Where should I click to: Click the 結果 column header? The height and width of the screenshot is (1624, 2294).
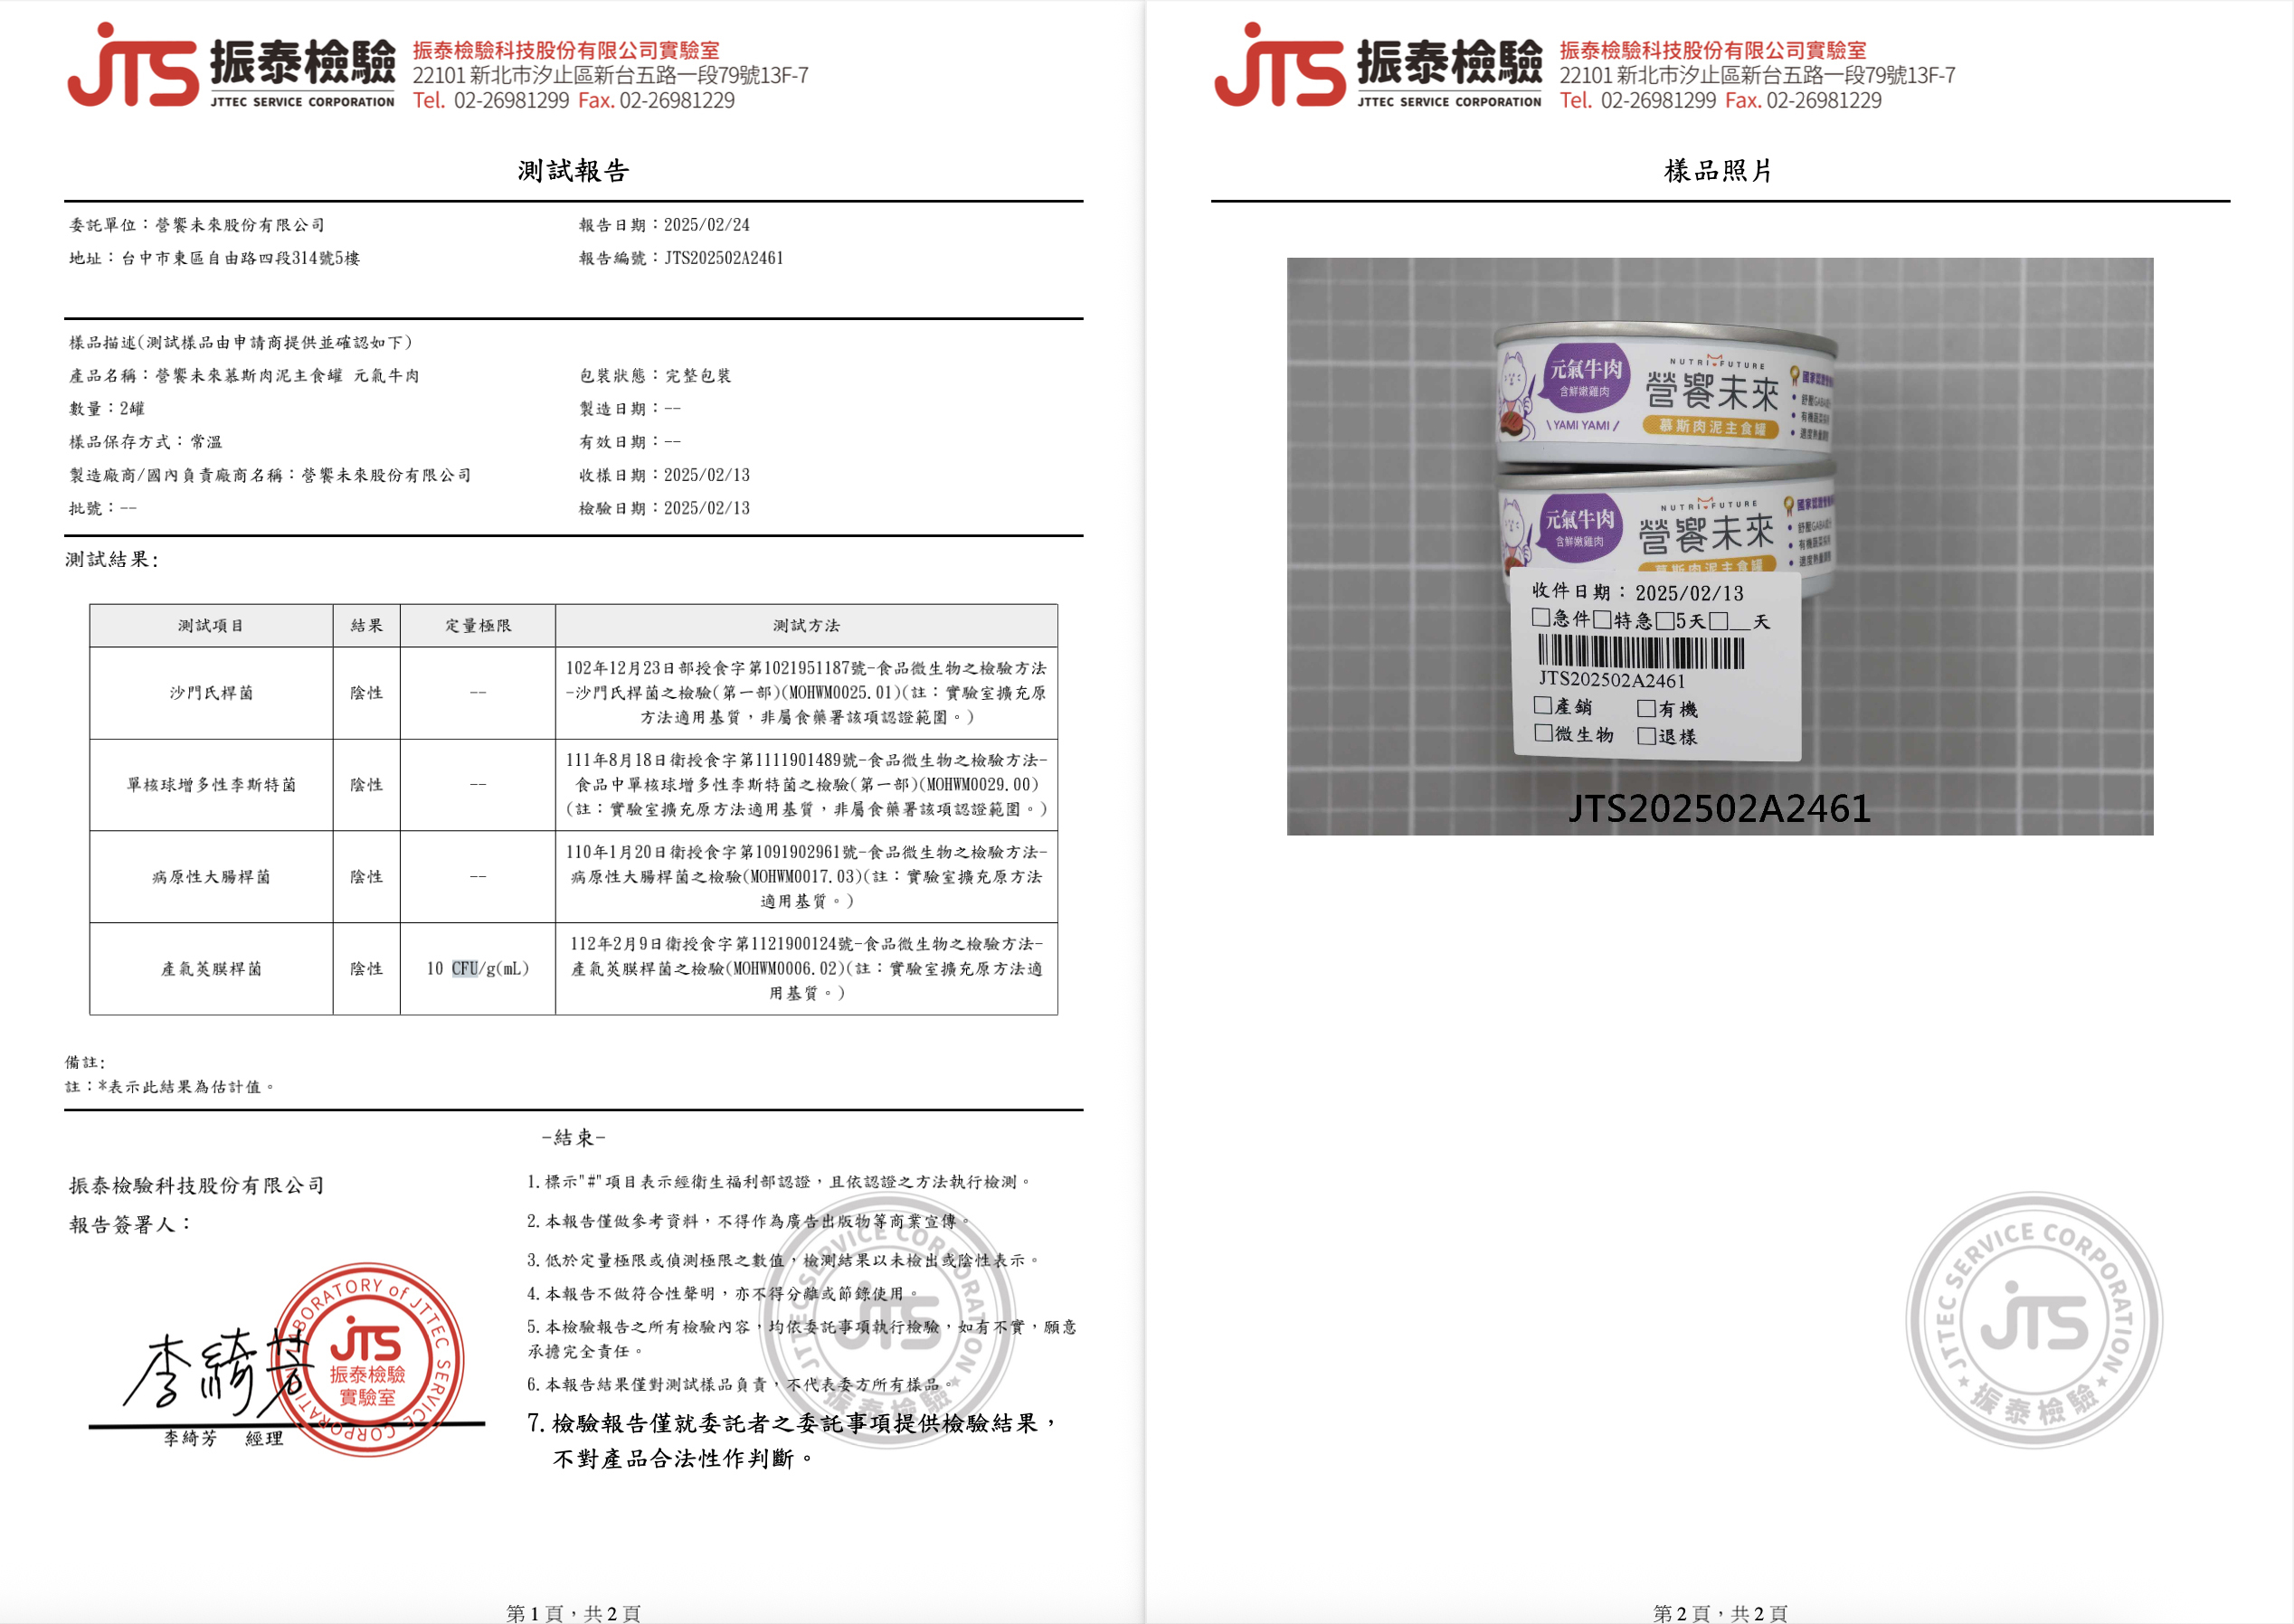coord(367,625)
